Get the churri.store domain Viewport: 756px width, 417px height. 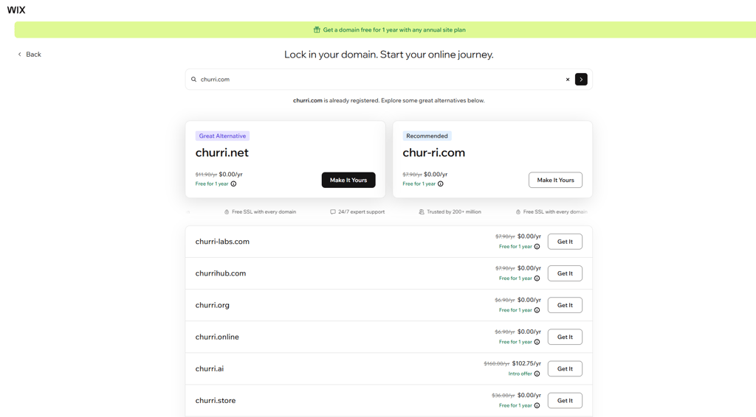click(x=565, y=400)
